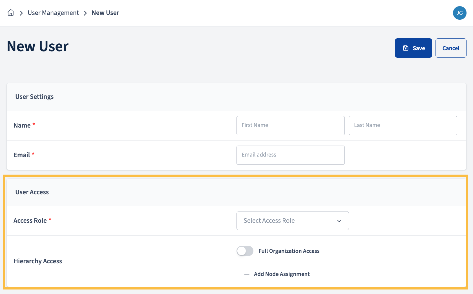Cancel new user creation
473x294 pixels.
(451, 48)
